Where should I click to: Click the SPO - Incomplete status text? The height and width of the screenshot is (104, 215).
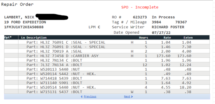point(140,7)
